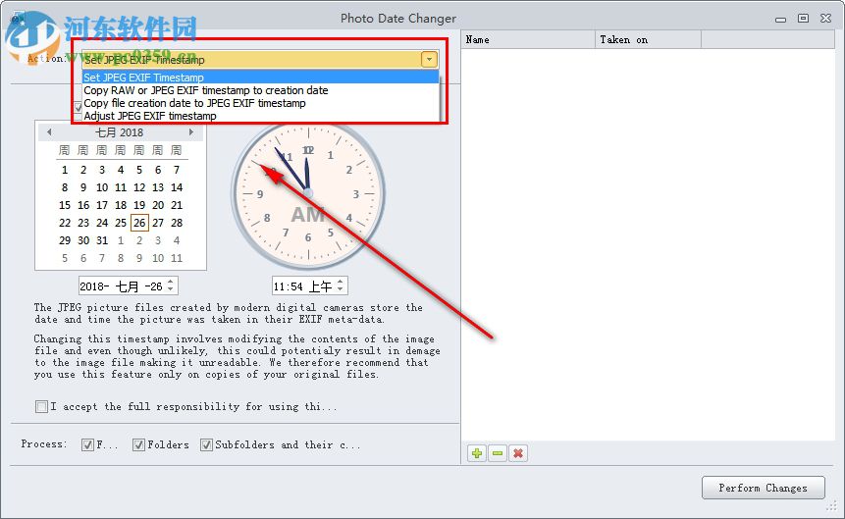
Task: Minimize the Photo Date Changer window
Action: [780, 20]
